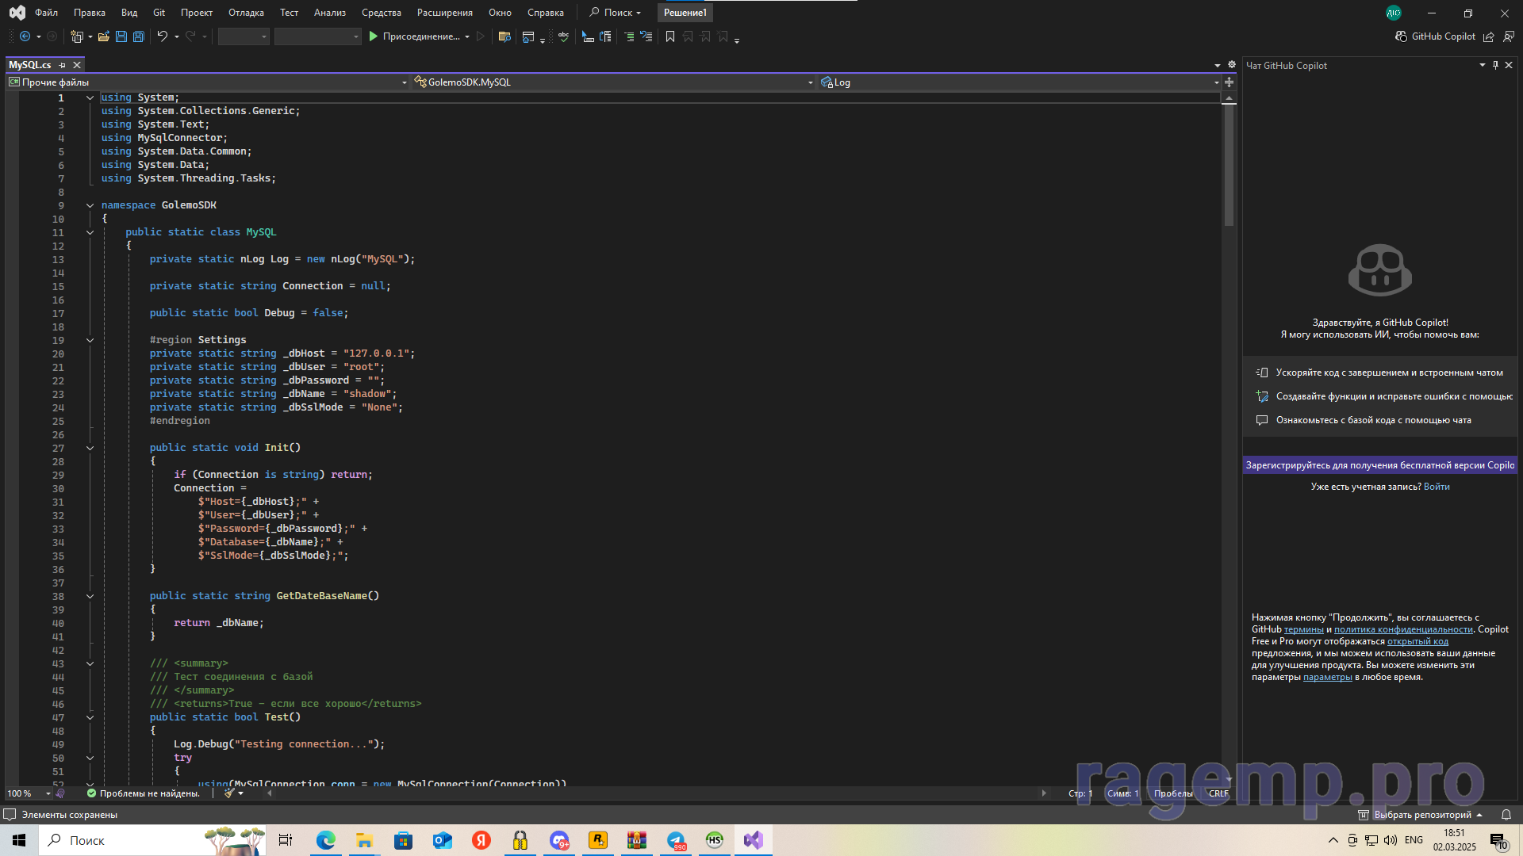Open the Отладка menu
The width and height of the screenshot is (1523, 856).
tap(246, 13)
